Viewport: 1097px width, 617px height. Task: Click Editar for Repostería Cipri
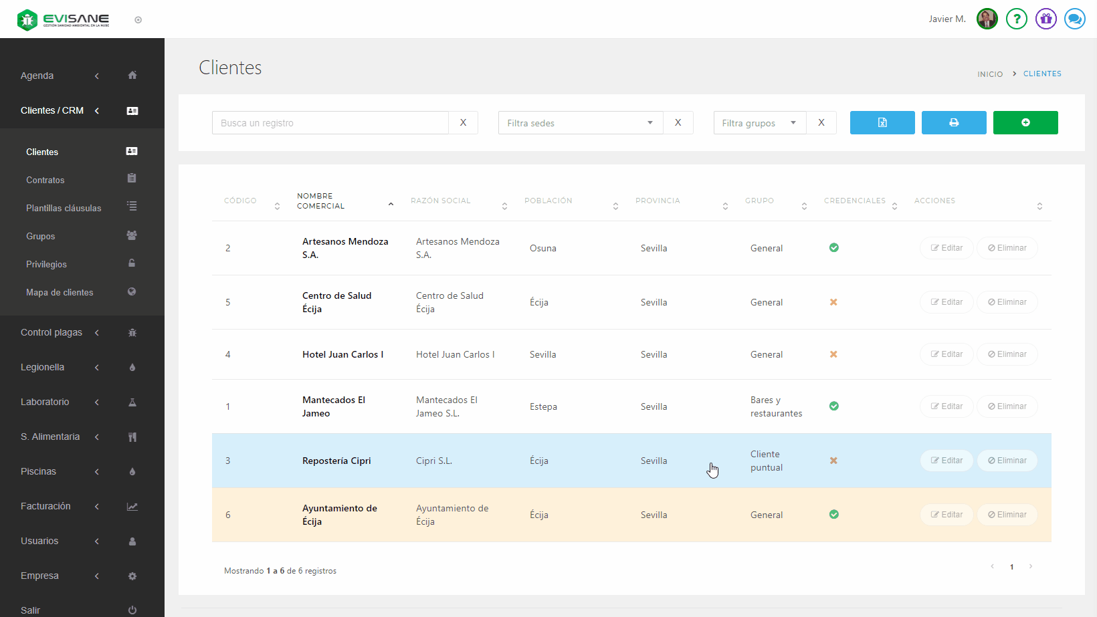(946, 461)
